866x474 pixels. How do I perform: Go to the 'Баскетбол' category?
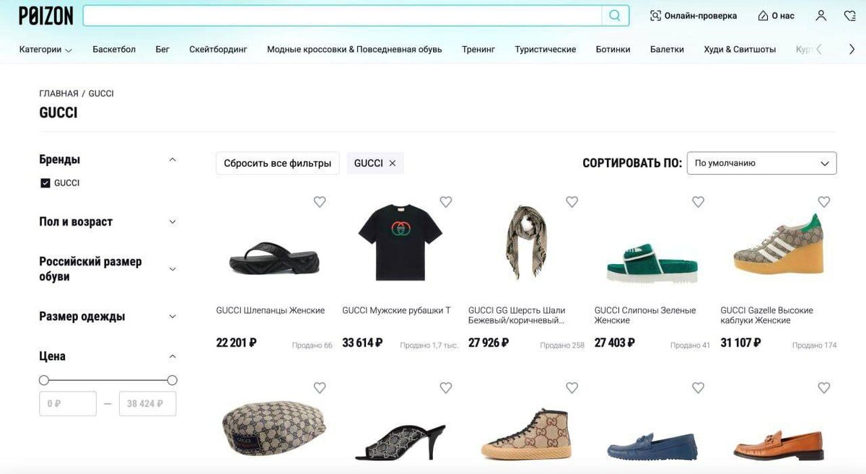[114, 49]
